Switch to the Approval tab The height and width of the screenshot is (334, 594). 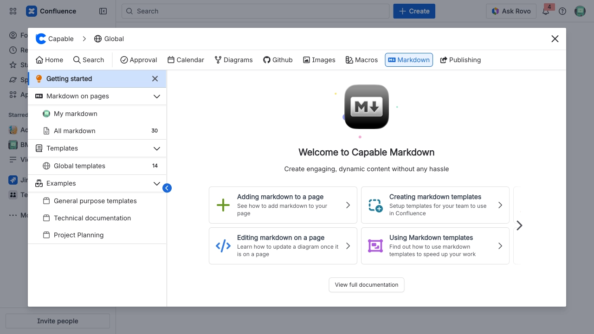pos(139,60)
